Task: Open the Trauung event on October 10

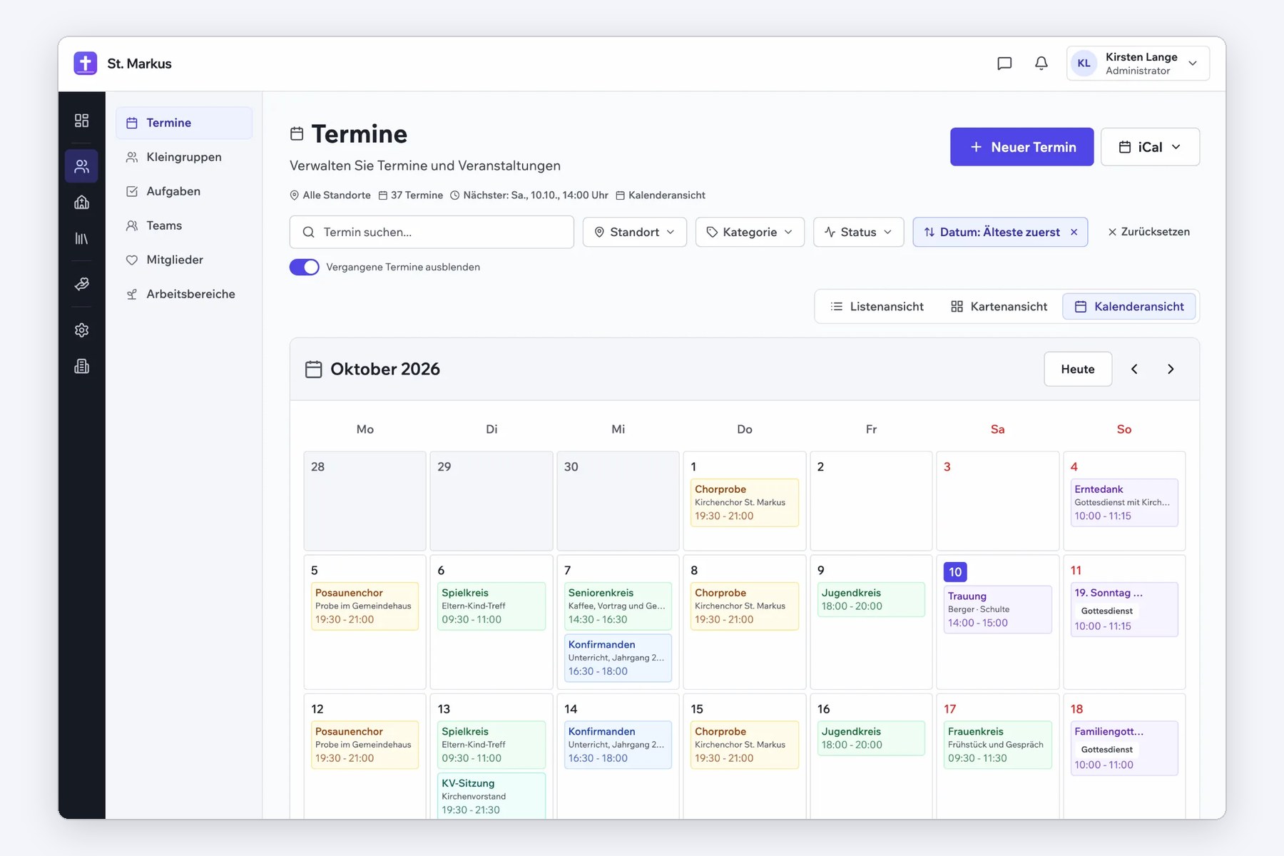Action: [x=997, y=610]
